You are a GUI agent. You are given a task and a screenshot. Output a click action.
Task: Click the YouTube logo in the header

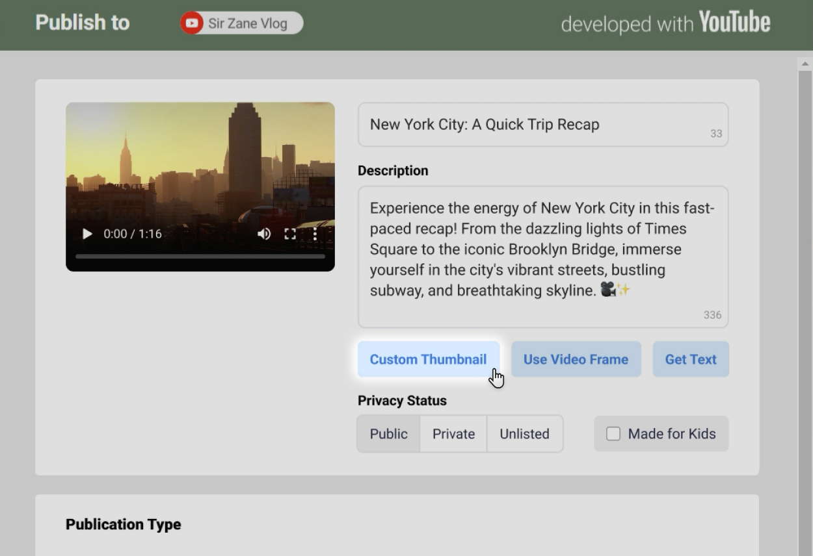click(734, 23)
